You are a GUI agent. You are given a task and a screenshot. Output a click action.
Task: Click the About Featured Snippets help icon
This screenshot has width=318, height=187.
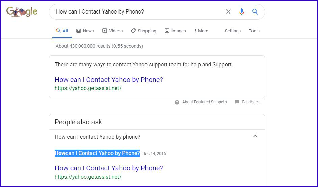pos(177,102)
